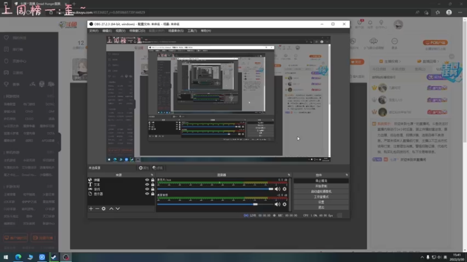Click 停止推流 stop streaming button
Image resolution: width=467 pixels, height=262 pixels.
[321, 180]
